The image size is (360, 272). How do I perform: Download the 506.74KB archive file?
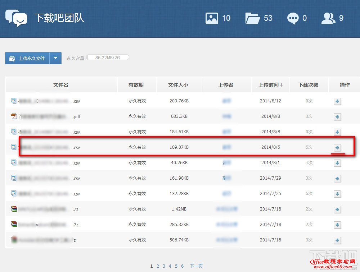click(337, 240)
